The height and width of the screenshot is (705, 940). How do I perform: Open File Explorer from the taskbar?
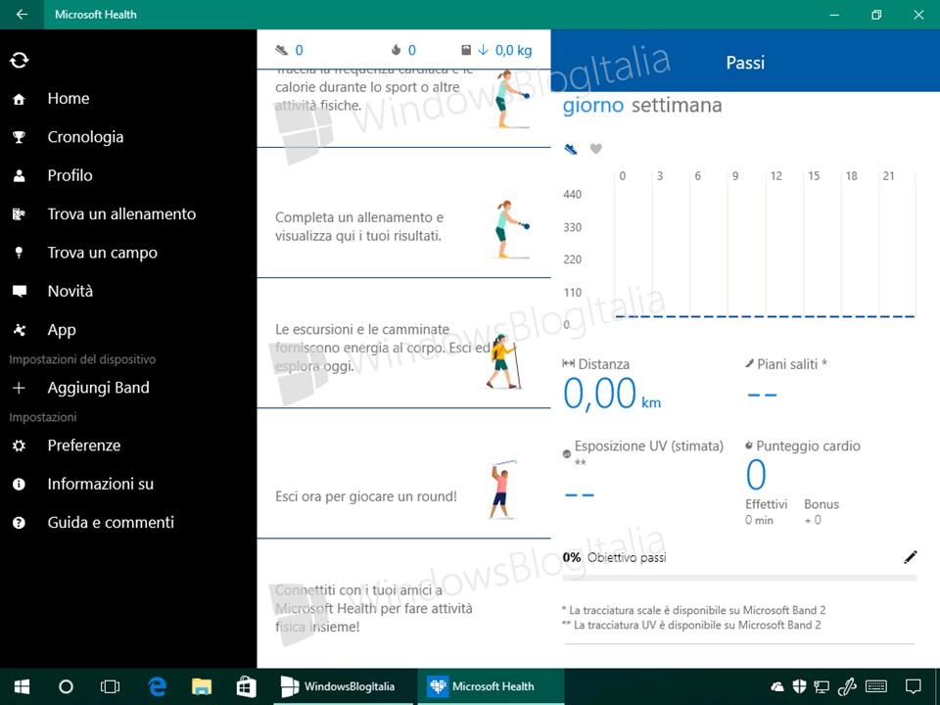[202, 686]
